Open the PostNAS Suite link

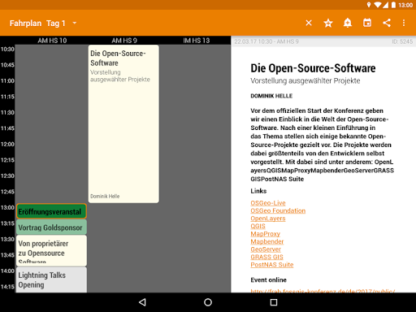click(x=272, y=265)
